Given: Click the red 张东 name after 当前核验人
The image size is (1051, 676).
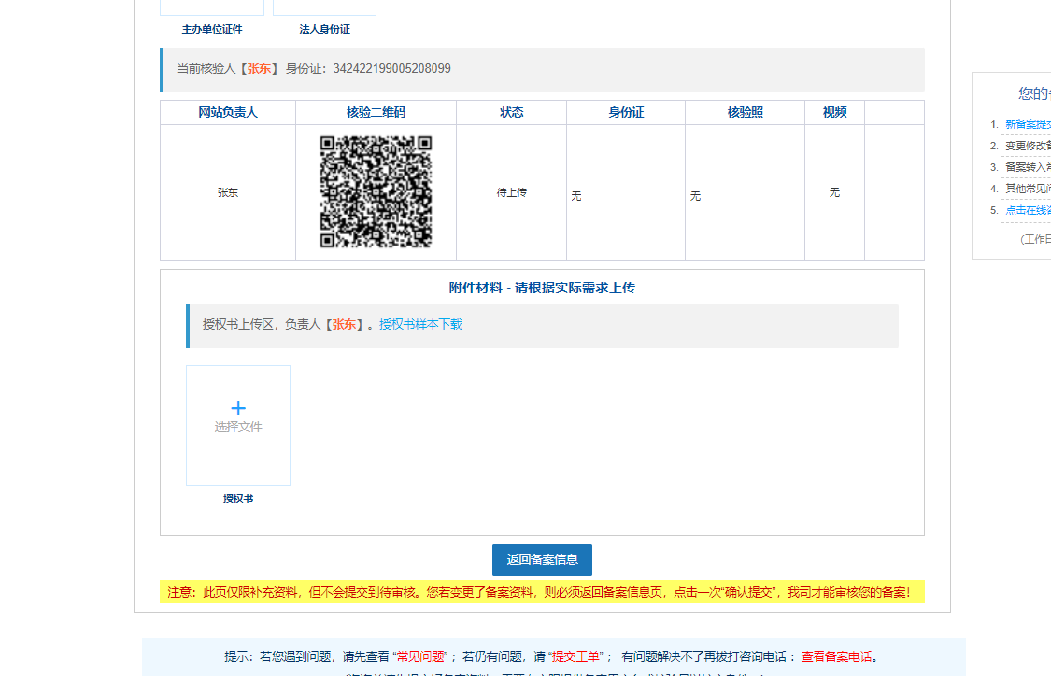Looking at the screenshot, I should coord(259,68).
